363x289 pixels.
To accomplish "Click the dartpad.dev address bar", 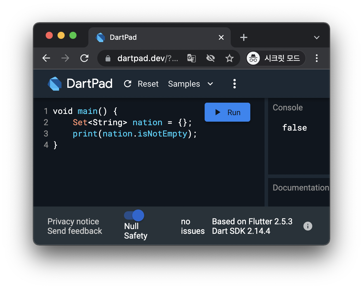I will [x=148, y=58].
